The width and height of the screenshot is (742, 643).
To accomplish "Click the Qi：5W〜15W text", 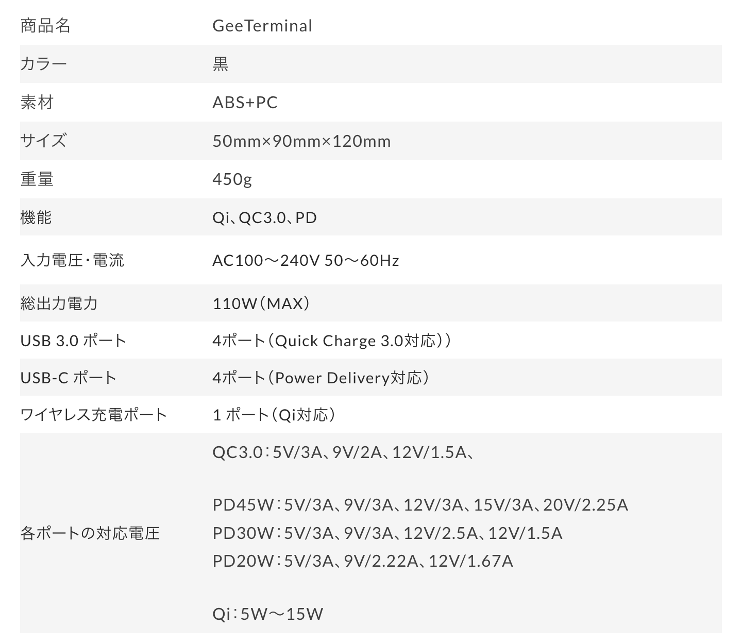I will pyautogui.click(x=268, y=614).
